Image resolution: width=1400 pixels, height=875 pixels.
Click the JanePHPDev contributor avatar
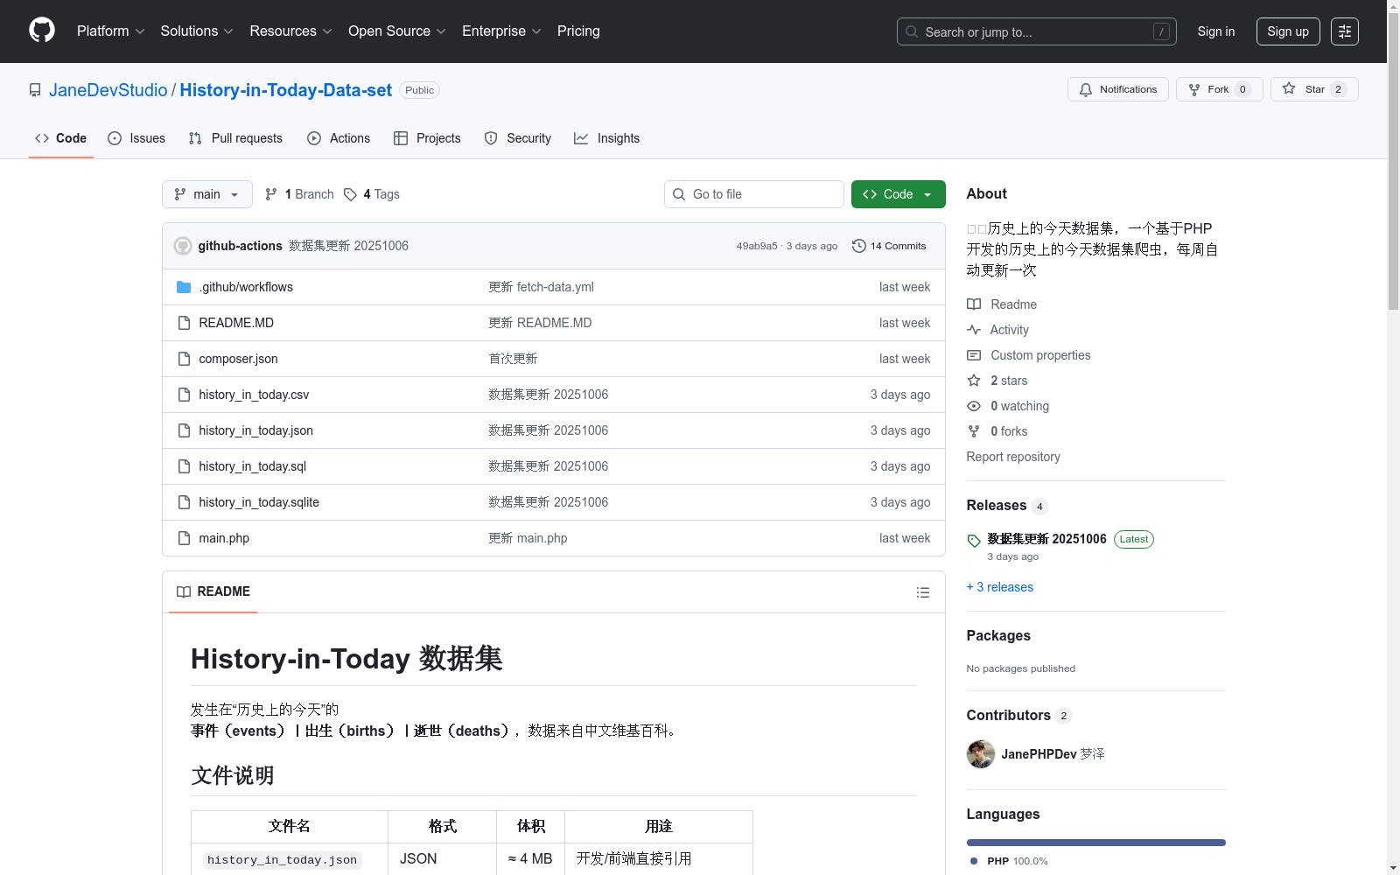pyautogui.click(x=981, y=754)
